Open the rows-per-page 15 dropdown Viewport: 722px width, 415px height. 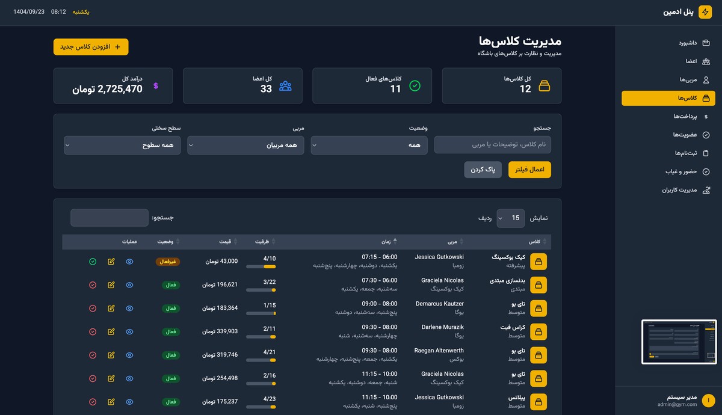pos(510,218)
